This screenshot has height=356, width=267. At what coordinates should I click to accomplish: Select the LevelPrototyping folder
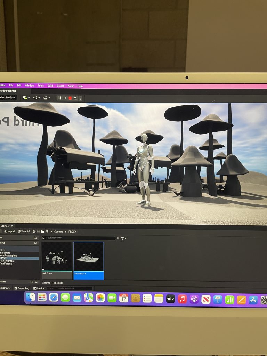coord(8,256)
